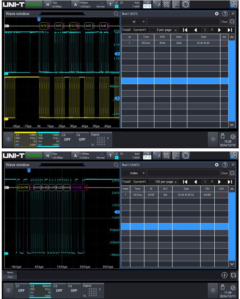Jump to last page in I2C table
Screen dimensions: 240x299
click(230, 30)
